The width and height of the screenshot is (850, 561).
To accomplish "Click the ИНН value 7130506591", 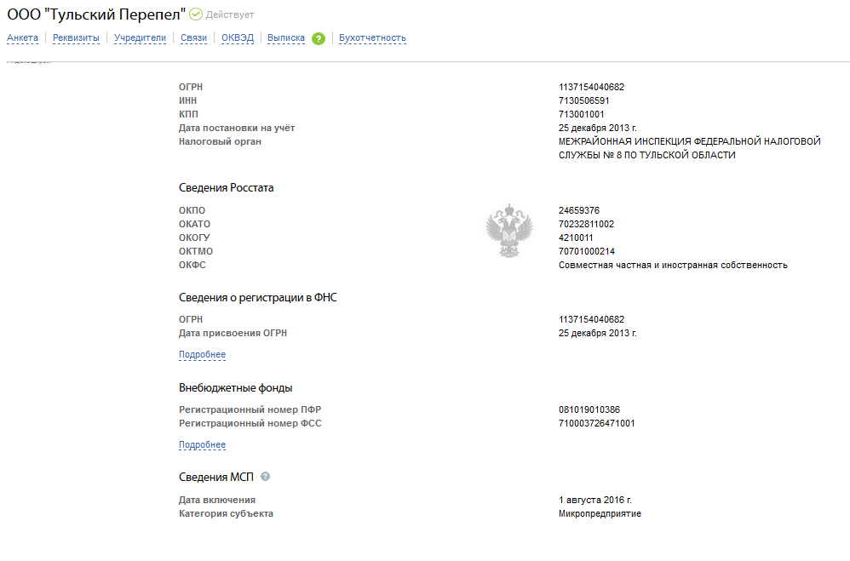I will click(583, 100).
